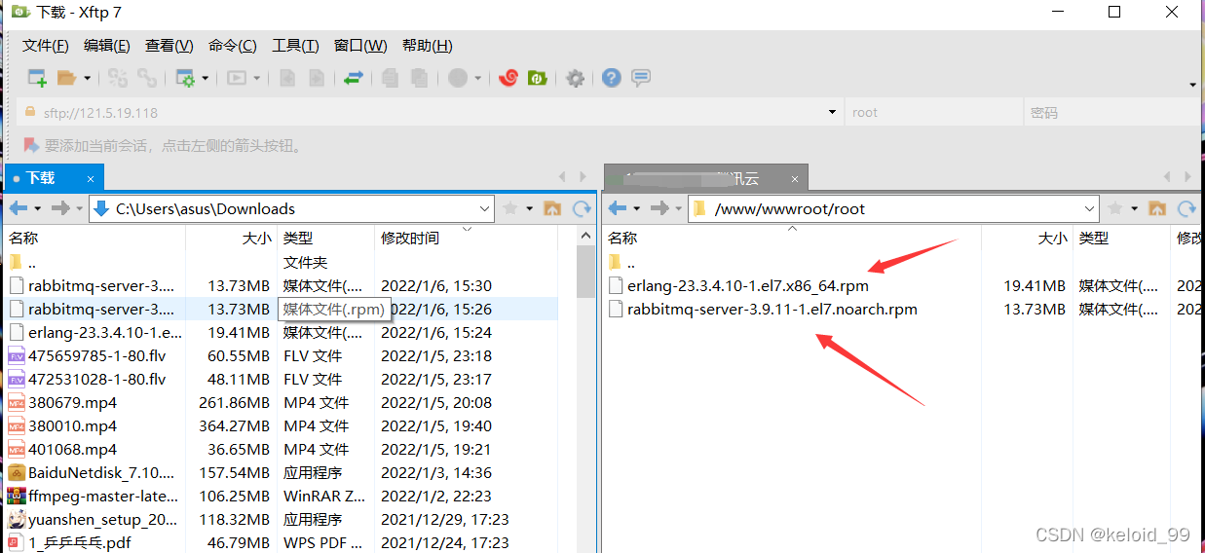Close the 下载 tab
The height and width of the screenshot is (553, 1205).
point(93,178)
